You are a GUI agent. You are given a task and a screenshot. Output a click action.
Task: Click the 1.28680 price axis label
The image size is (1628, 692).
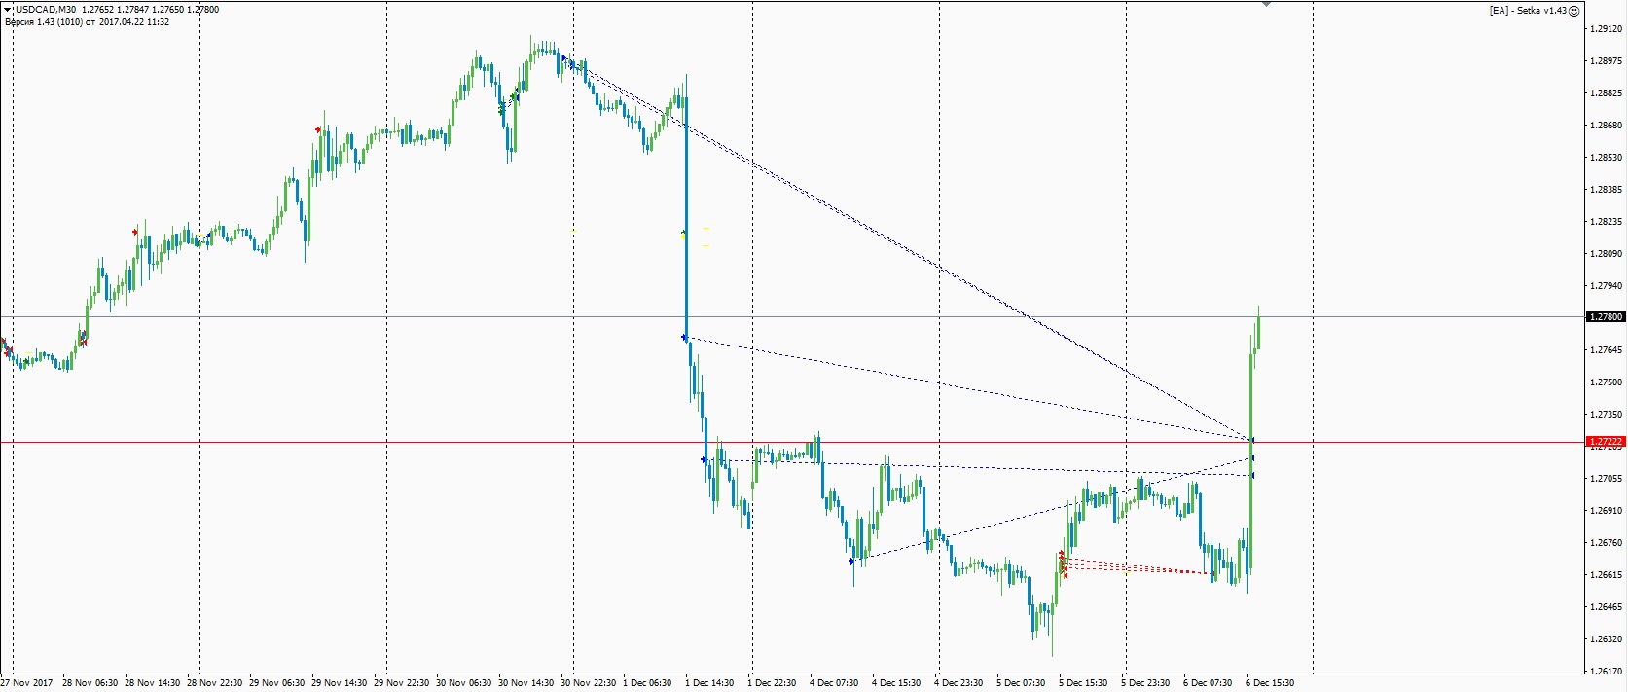click(1606, 126)
